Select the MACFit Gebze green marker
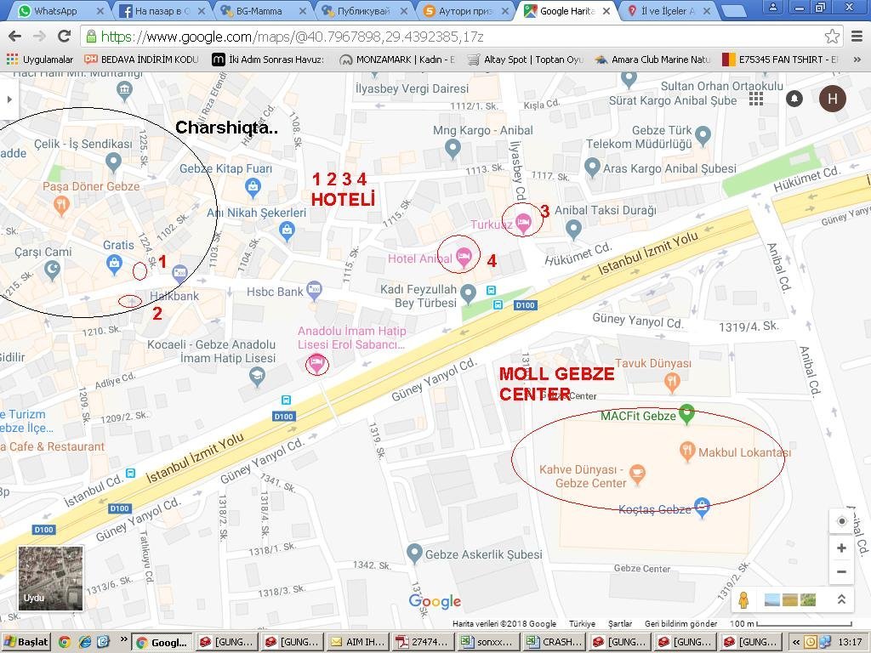The width and height of the screenshot is (871, 653). point(687,414)
